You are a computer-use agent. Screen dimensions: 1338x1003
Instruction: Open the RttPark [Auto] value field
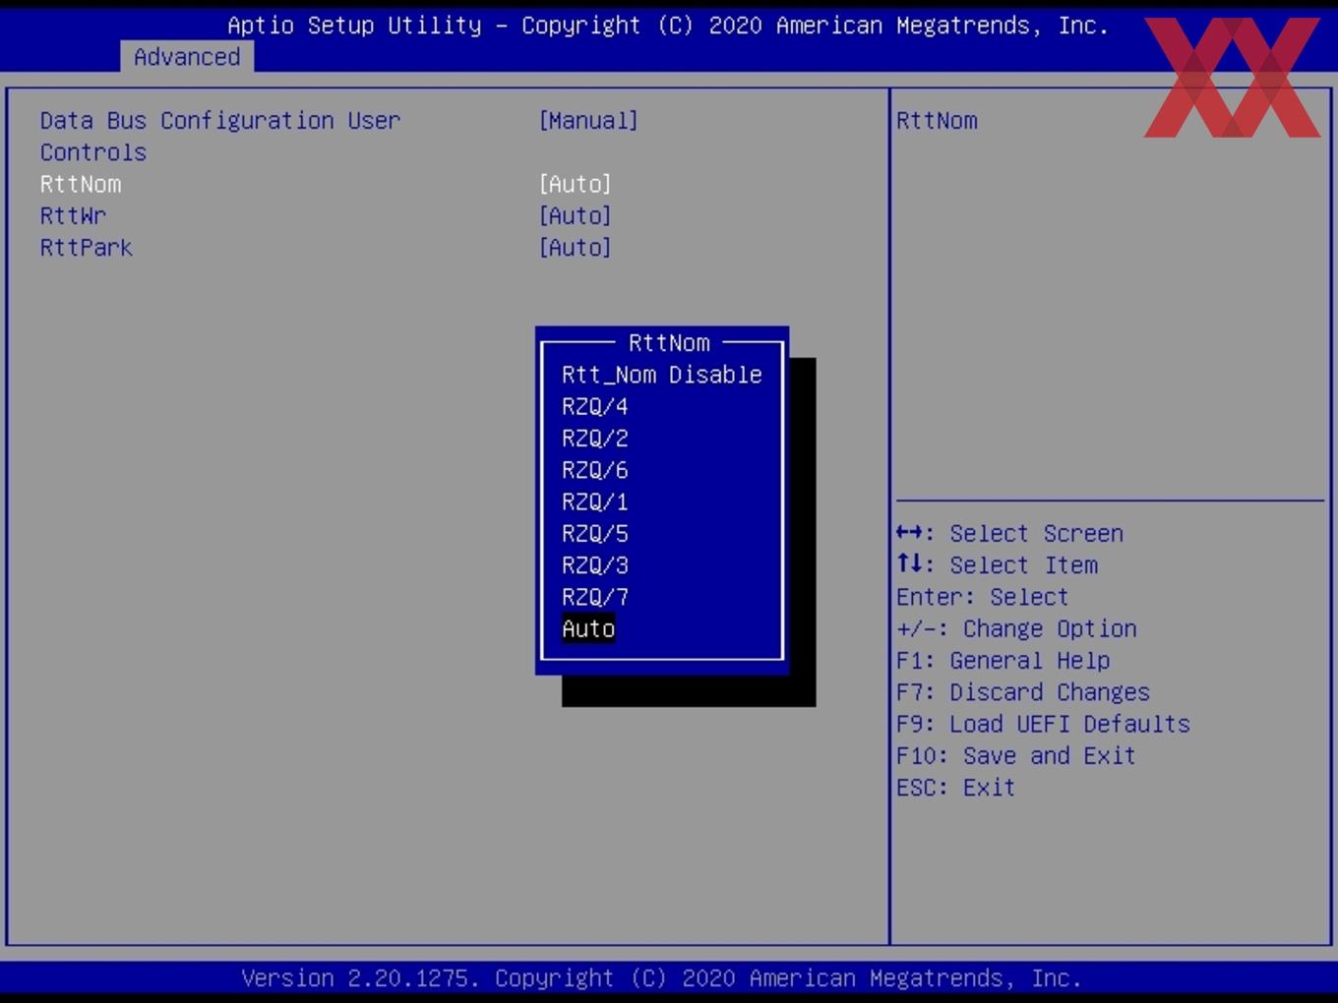575,248
